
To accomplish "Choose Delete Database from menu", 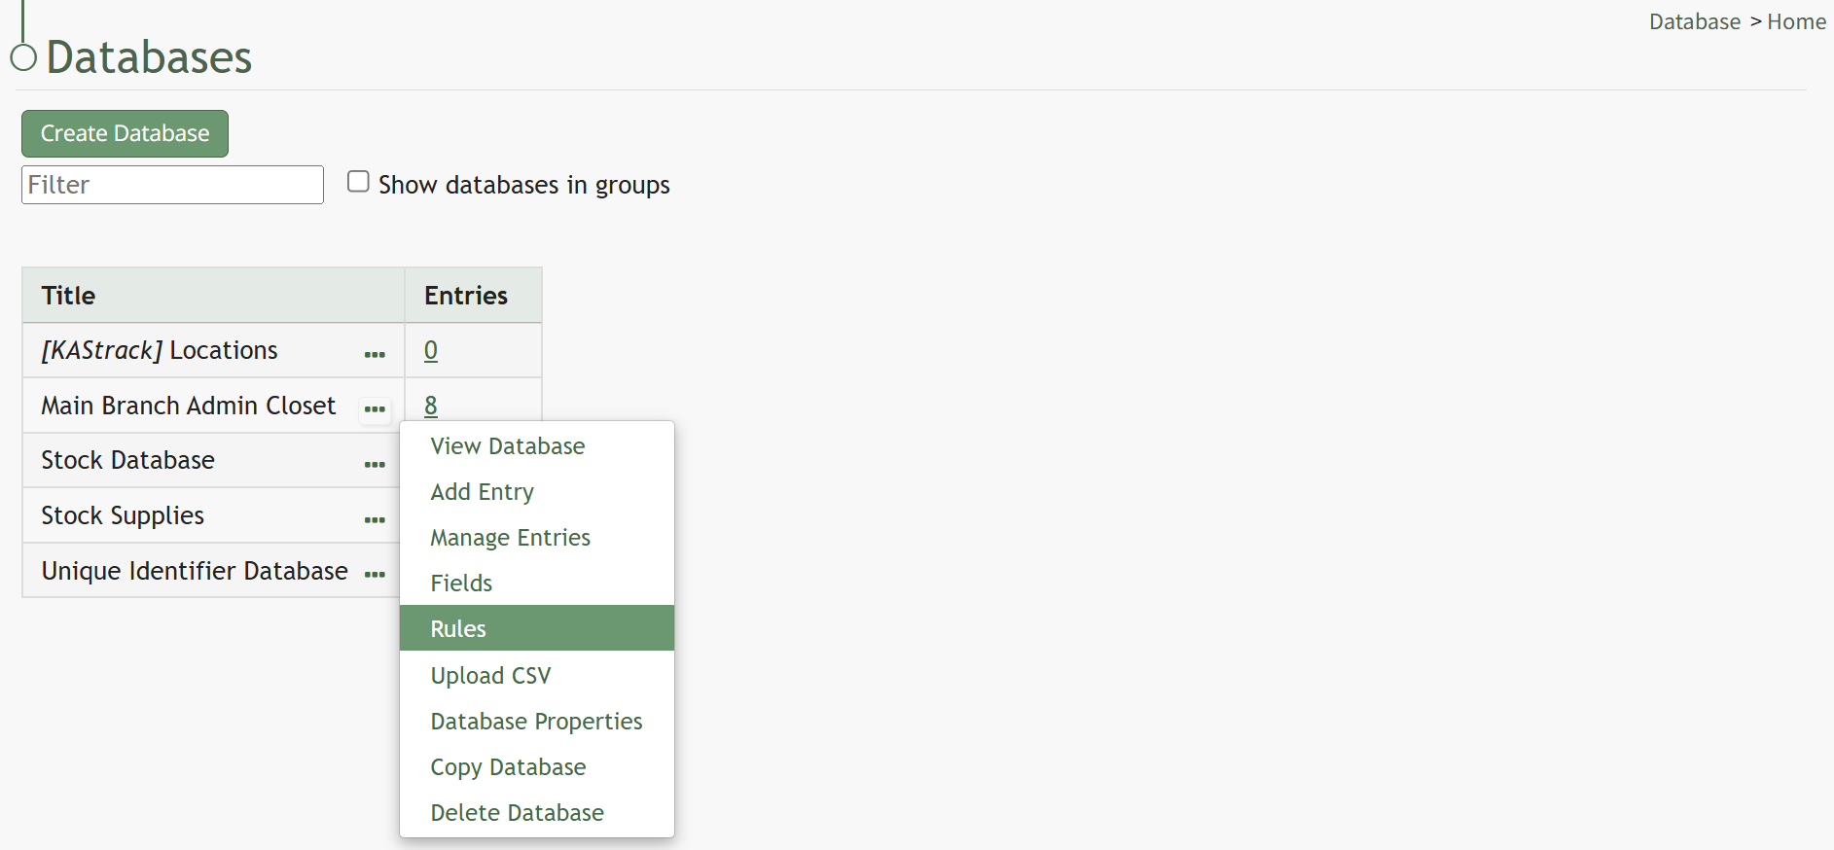I will (537, 812).
